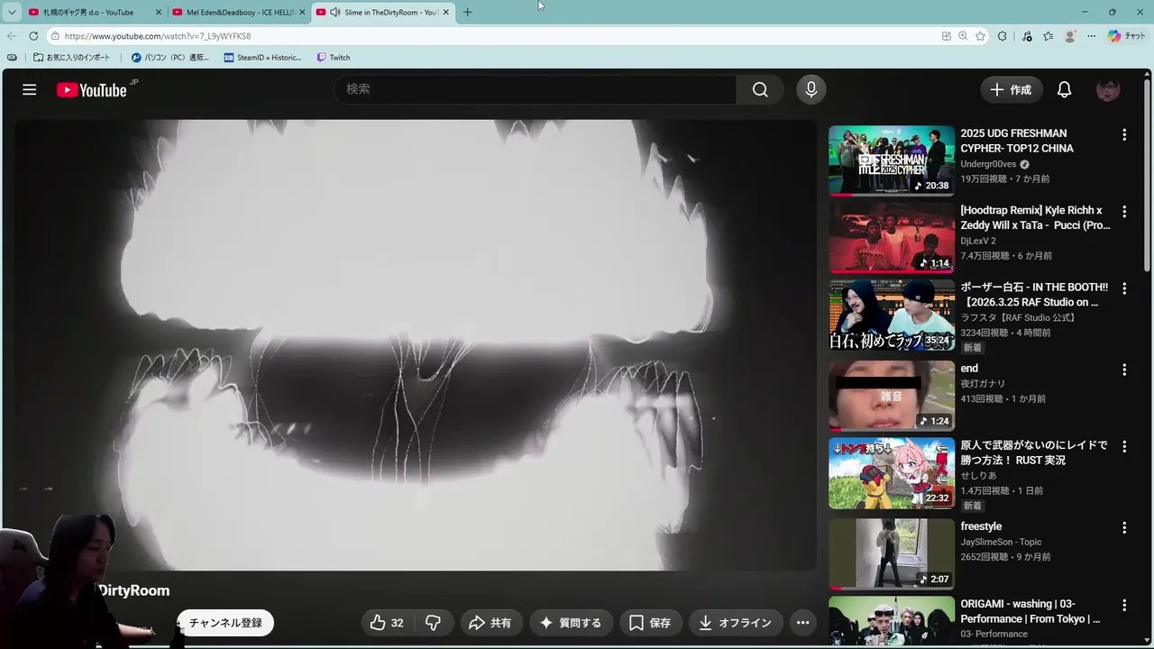Close the Slime in TheDirtyRoom tab
Viewport: 1154px width, 649px height.
point(445,12)
